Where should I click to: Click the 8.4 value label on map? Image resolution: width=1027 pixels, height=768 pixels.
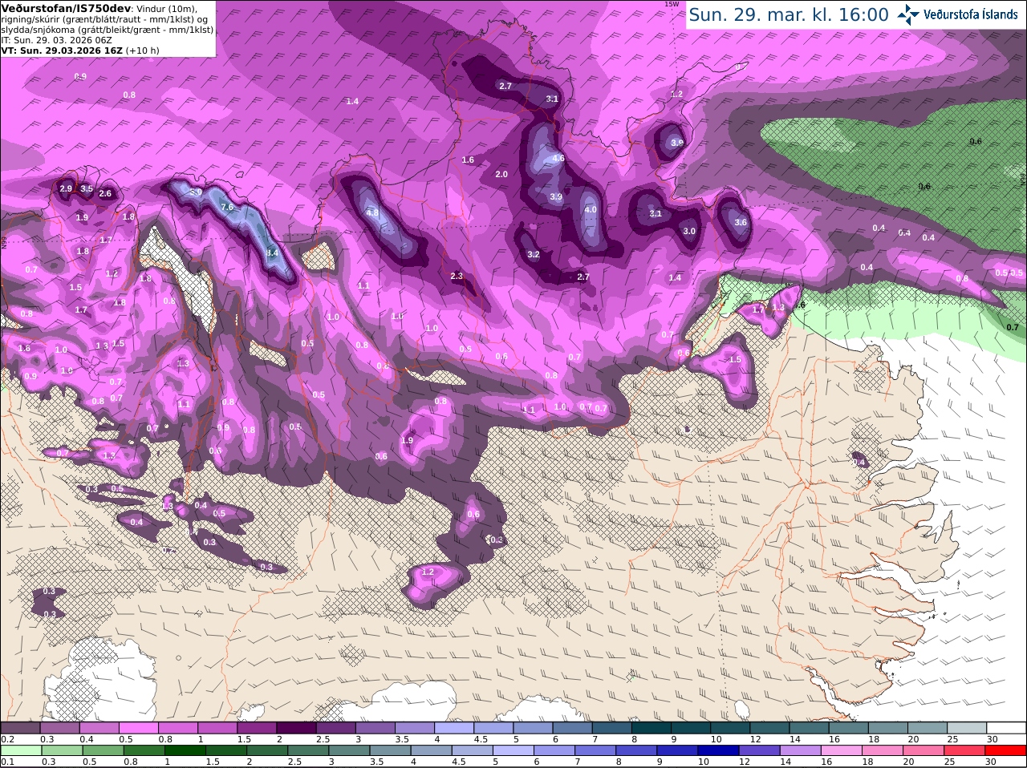[272, 253]
